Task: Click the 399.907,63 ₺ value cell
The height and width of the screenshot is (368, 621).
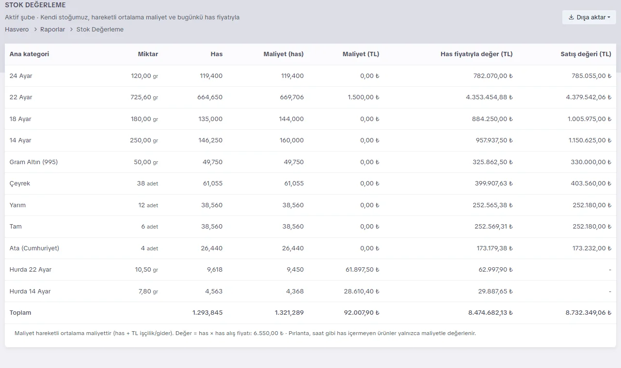Action: pyautogui.click(x=493, y=184)
